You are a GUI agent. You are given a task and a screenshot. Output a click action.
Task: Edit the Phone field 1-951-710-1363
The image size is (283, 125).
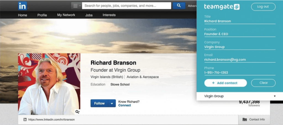[x=240, y=73]
